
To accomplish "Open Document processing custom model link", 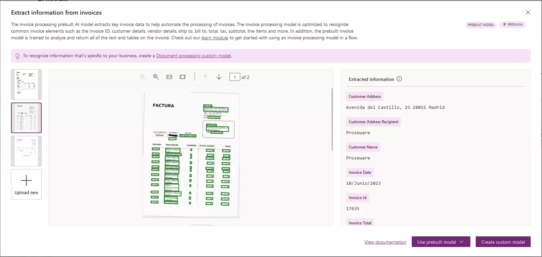I will [194, 56].
